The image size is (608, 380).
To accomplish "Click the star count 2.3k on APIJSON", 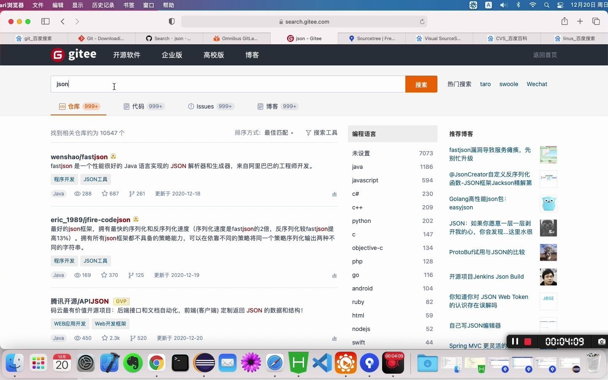I will (x=111, y=338).
